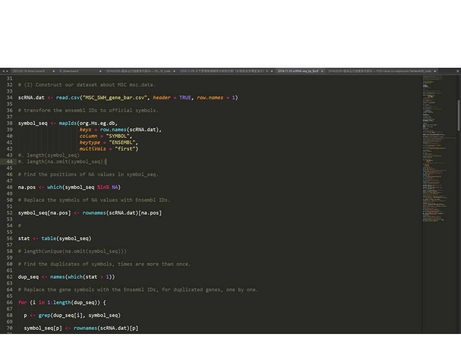The width and height of the screenshot is (461, 346).
Task: Click the scroll tabs left arrow
Action: pyautogui.click(x=3, y=71)
